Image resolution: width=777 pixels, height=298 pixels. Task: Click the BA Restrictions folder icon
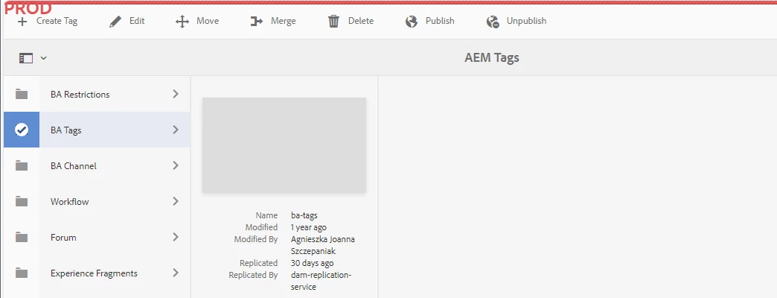[22, 94]
